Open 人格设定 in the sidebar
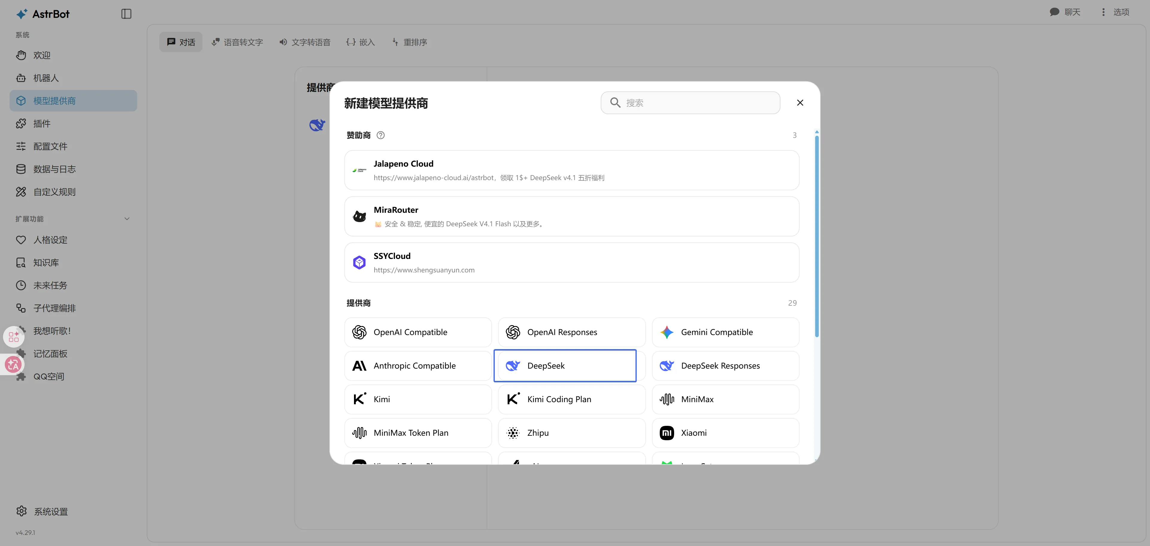The width and height of the screenshot is (1150, 546). point(73,239)
